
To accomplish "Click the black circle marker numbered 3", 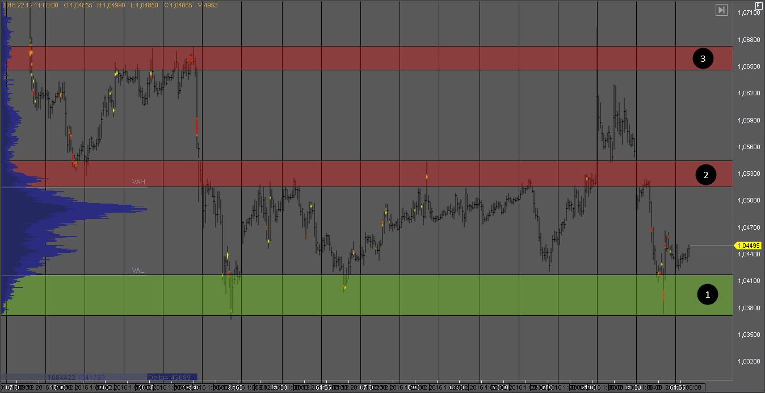I will click(x=703, y=58).
